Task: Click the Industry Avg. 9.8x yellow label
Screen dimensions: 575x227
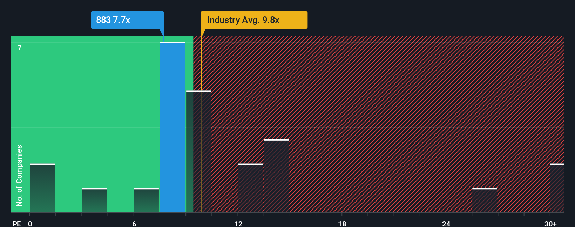Action: click(254, 20)
